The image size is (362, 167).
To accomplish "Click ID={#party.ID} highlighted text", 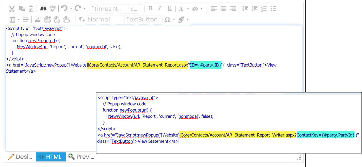I will point(206,65).
